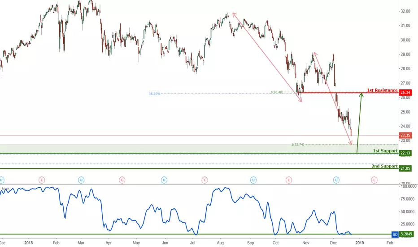Click the bold 2018 time axis label

[29, 243]
